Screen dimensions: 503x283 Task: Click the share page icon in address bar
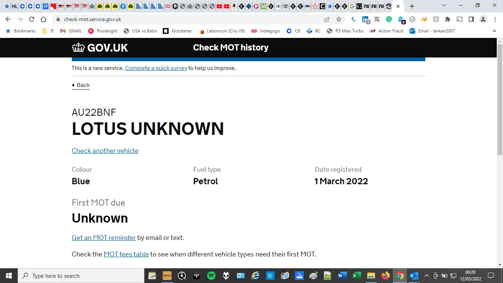(x=327, y=19)
